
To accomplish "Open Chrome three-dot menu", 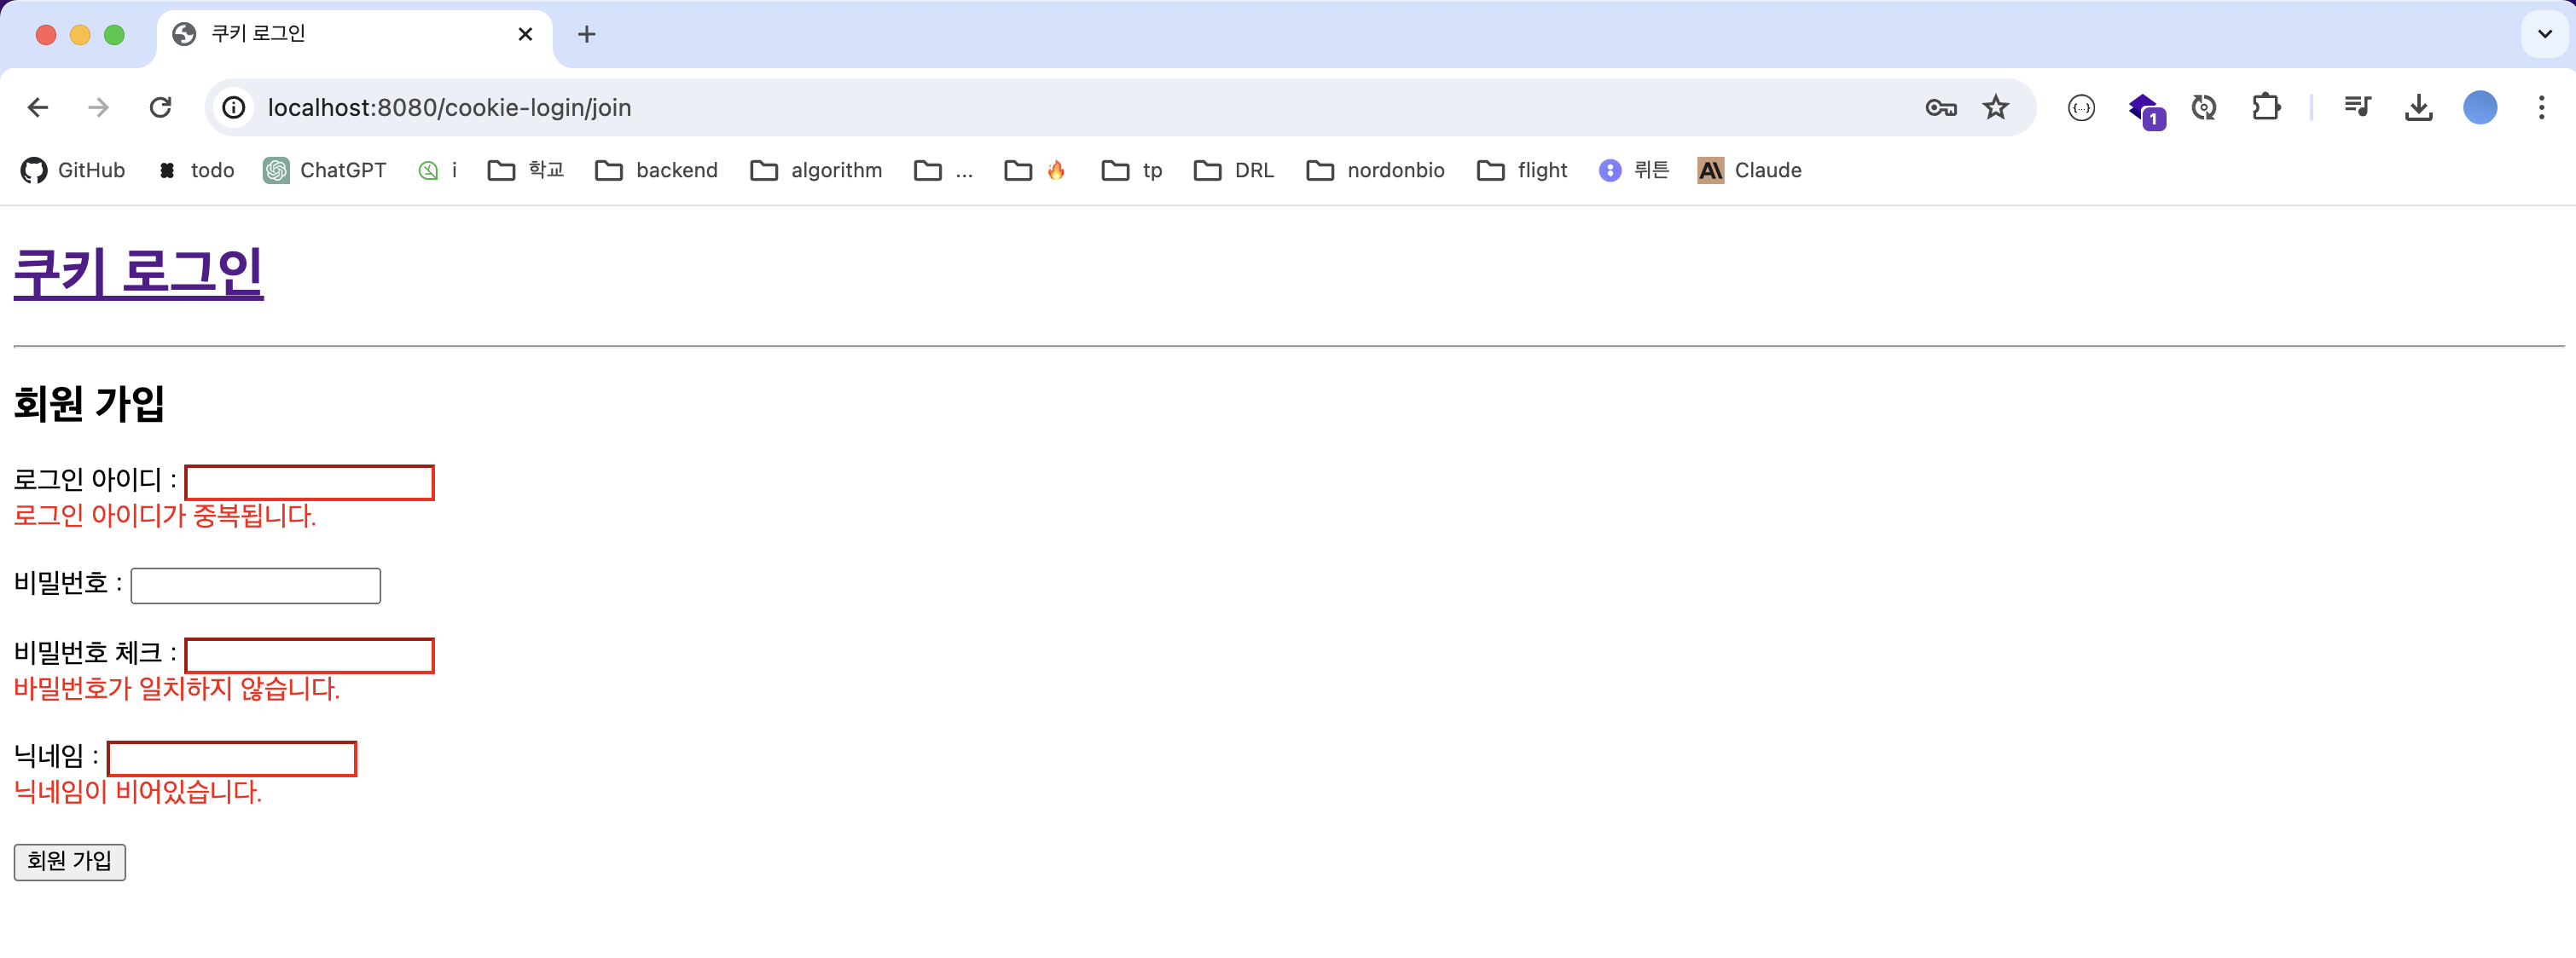I will 2540,107.
